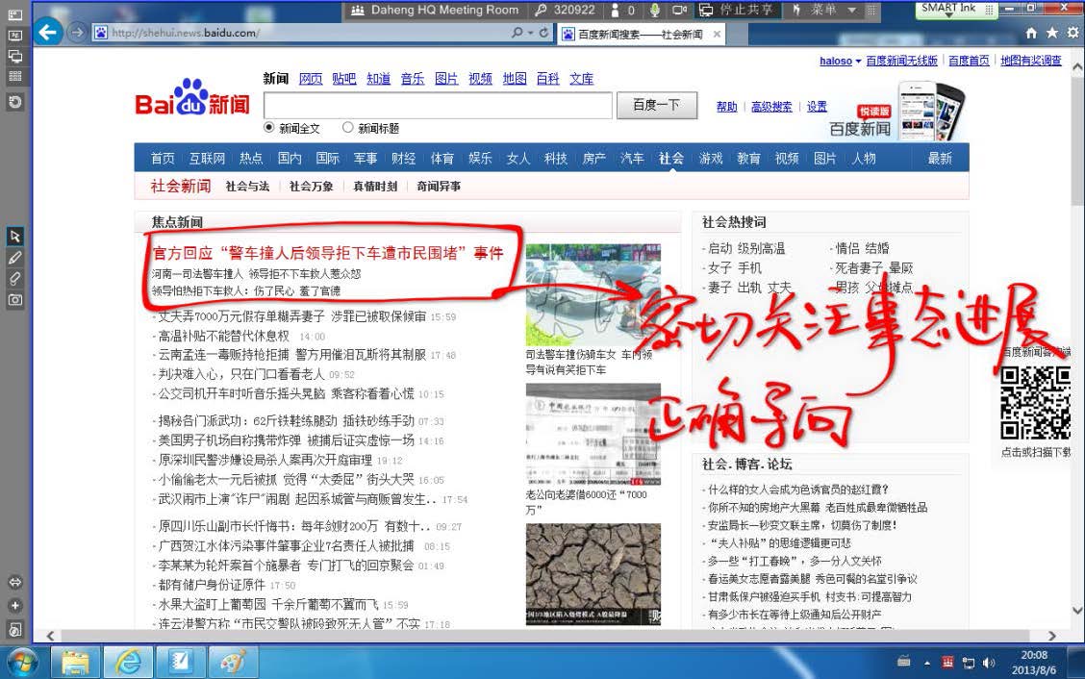The width and height of the screenshot is (1085, 679).
Task: Open the 国内 news category tab
Action: 290,159
